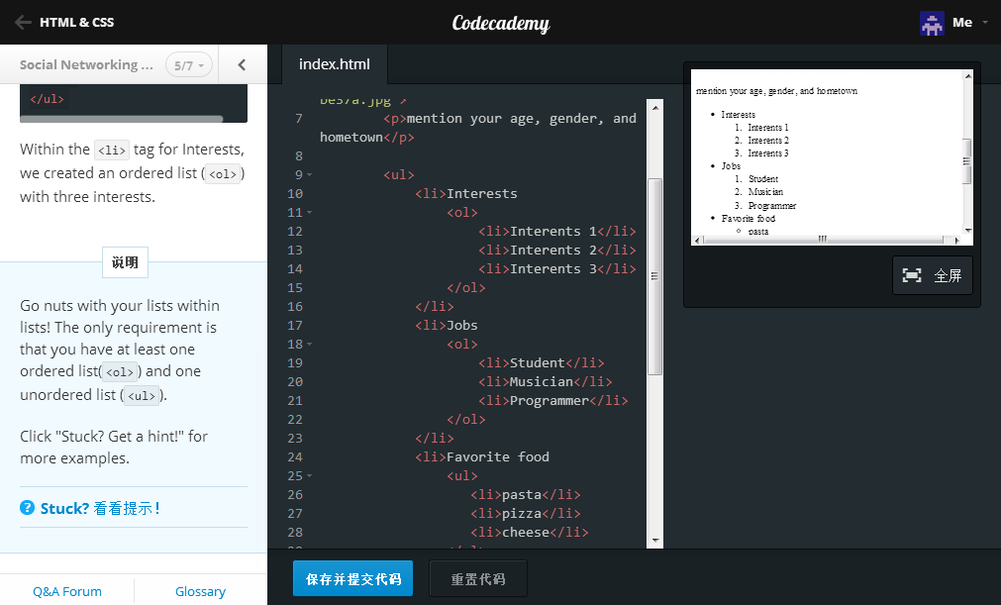The image size is (1001, 605).
Task: Click the Codecademy logo in the header
Action: [501, 22]
